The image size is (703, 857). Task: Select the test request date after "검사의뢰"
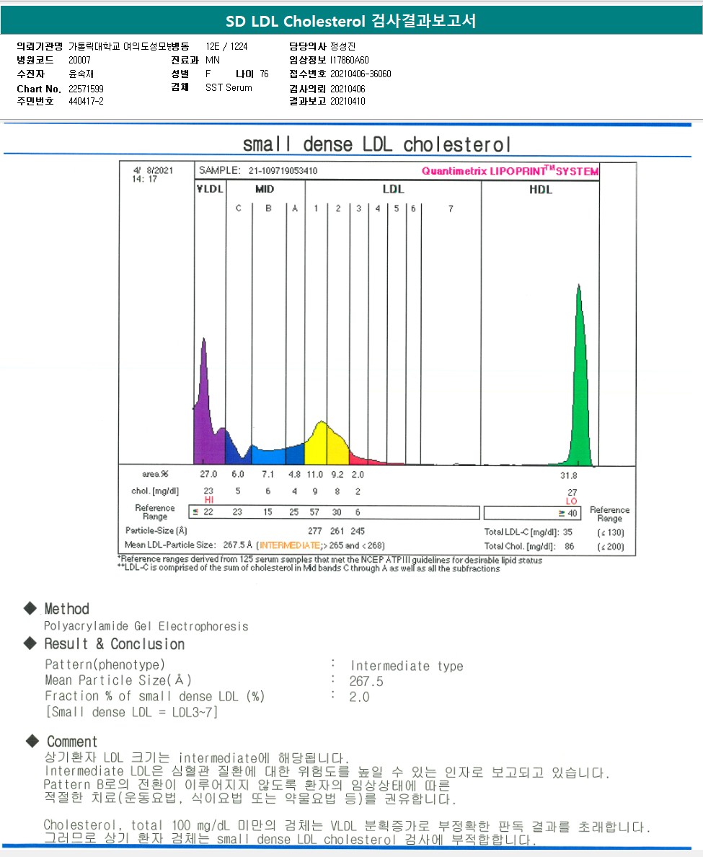[348, 89]
